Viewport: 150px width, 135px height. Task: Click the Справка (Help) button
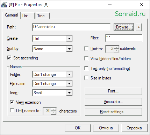click(134, 128)
